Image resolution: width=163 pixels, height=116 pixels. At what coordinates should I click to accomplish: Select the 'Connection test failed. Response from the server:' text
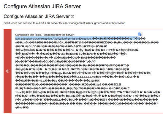45,35
